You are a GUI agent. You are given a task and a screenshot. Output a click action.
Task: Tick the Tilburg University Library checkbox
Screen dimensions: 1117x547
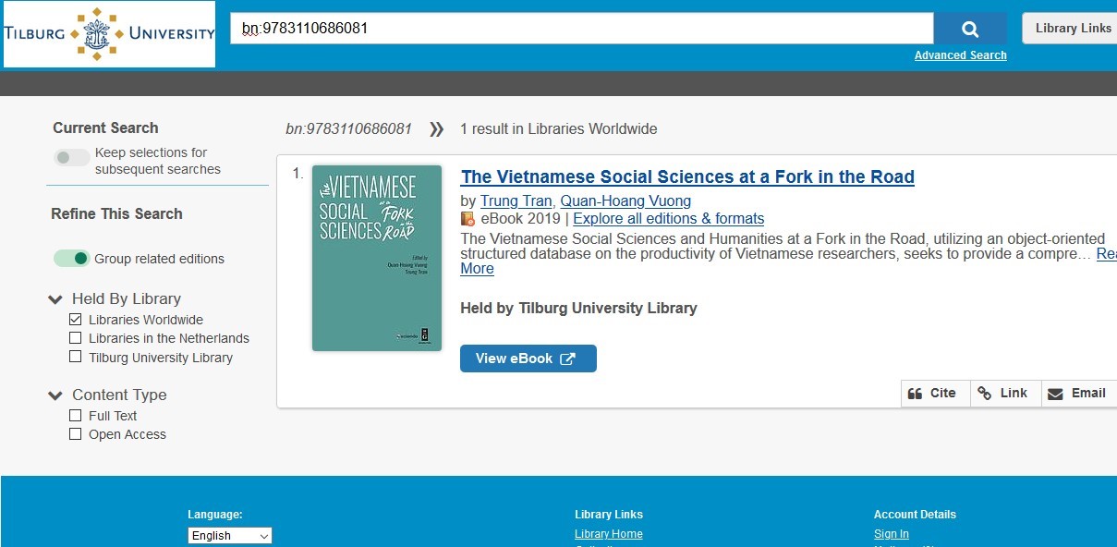pyautogui.click(x=76, y=357)
